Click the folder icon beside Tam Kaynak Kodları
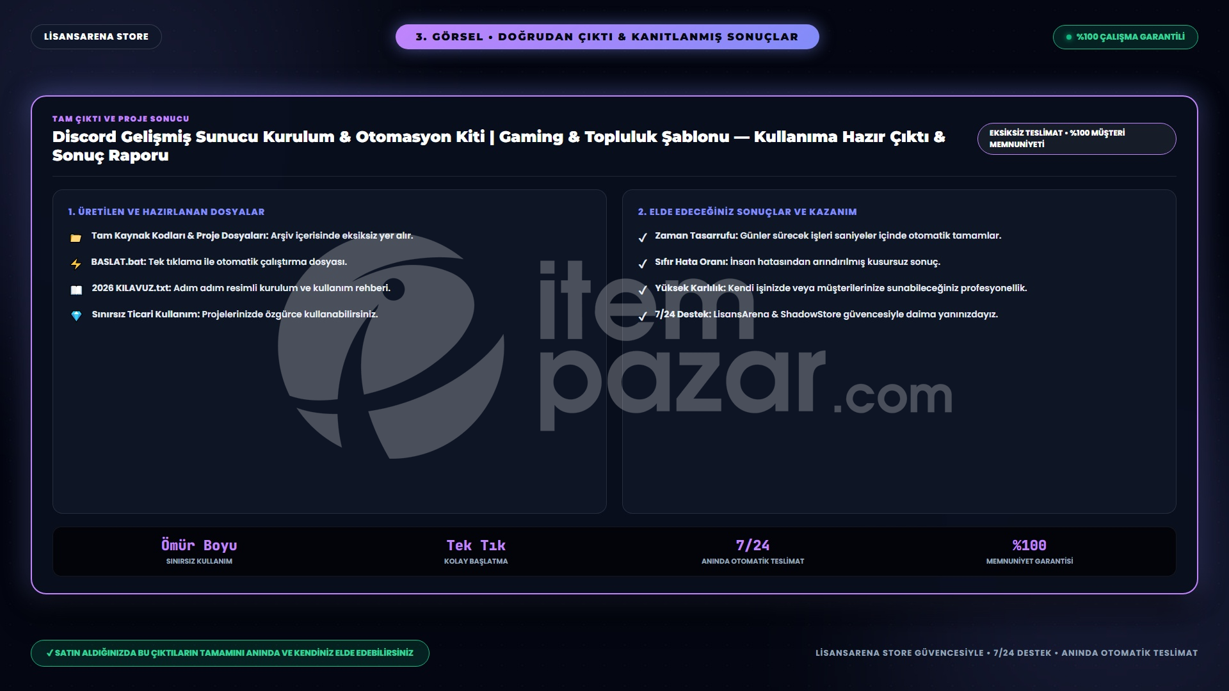The width and height of the screenshot is (1229, 691). point(76,238)
